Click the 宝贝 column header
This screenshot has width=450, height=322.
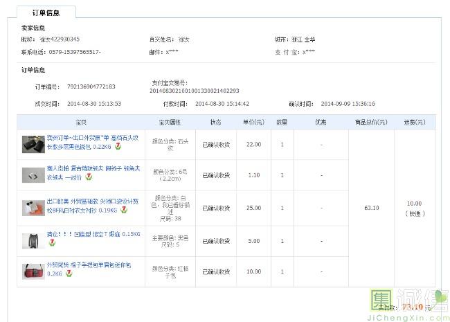point(80,122)
